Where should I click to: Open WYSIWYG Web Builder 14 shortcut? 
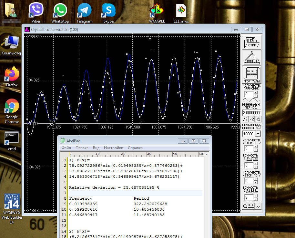[12, 209]
